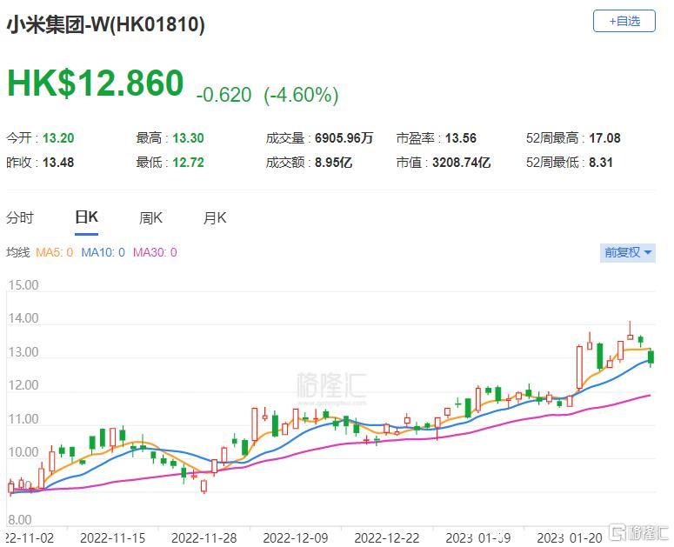Click the MA30: 0 indicator label

pos(155,252)
